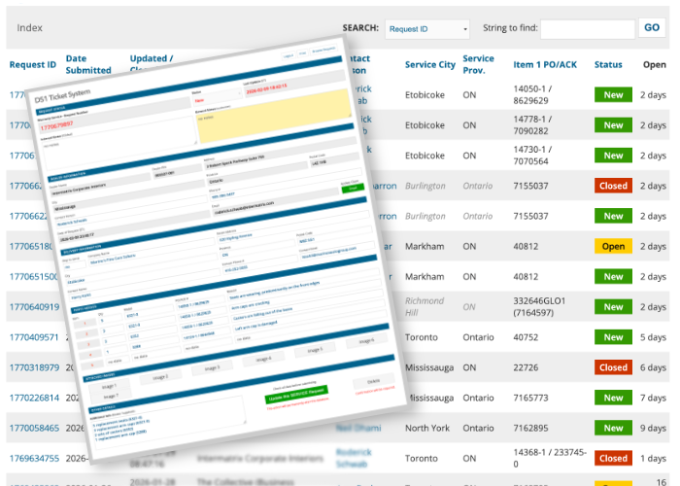Click the Closed status badge for Mississauga 22726
The image size is (680, 486).
coord(613,368)
